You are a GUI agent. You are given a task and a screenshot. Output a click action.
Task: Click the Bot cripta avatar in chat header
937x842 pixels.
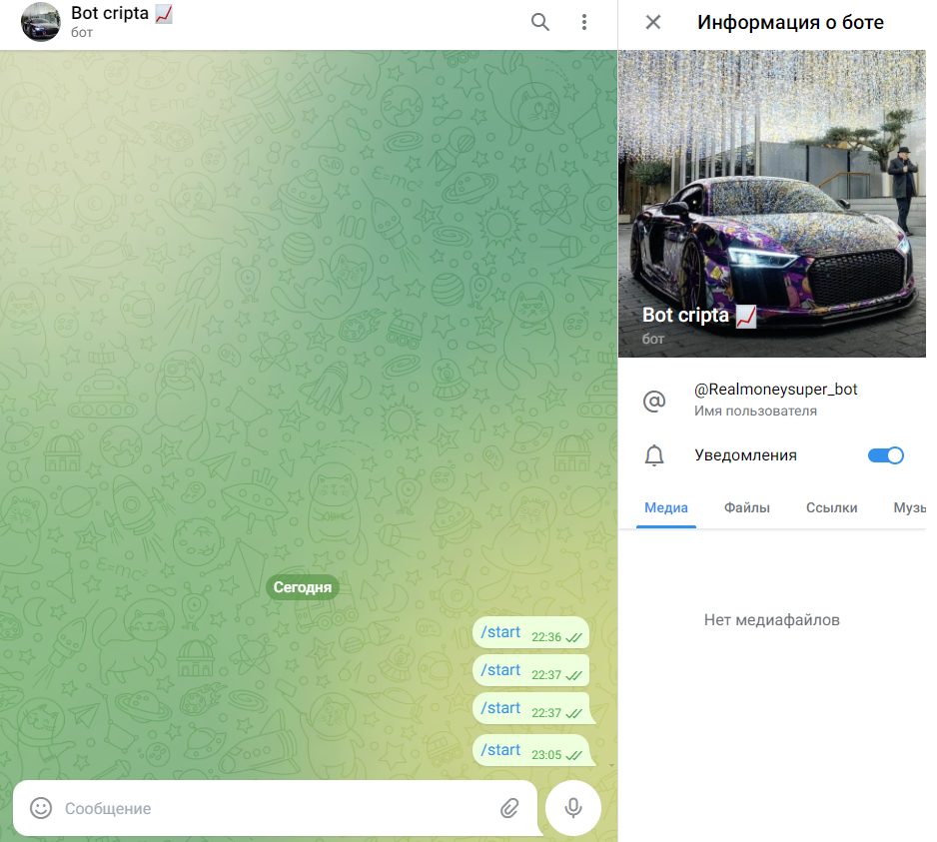pos(40,21)
